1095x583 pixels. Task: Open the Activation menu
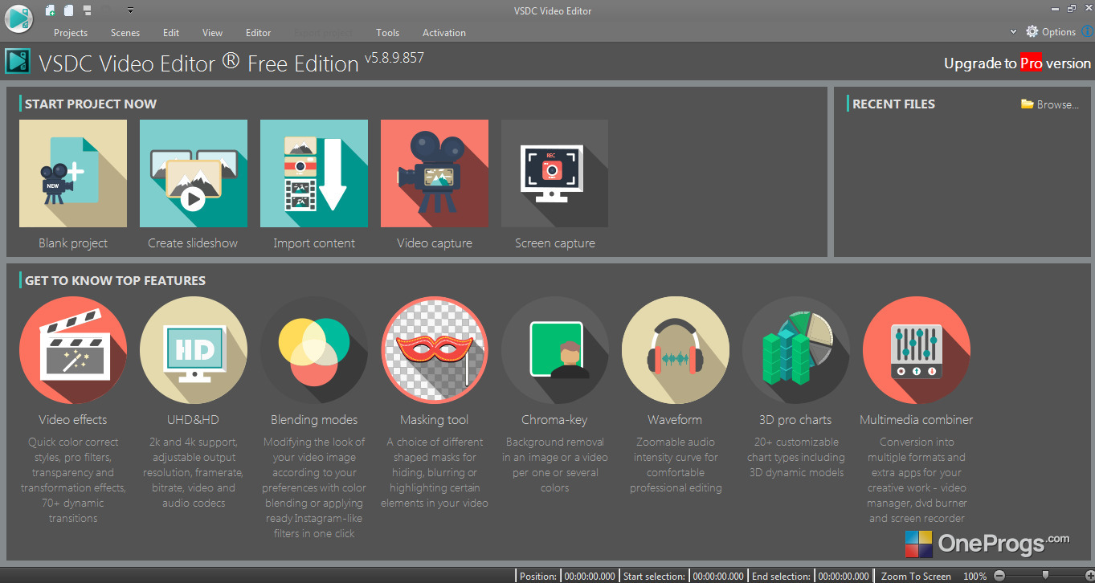(x=444, y=33)
